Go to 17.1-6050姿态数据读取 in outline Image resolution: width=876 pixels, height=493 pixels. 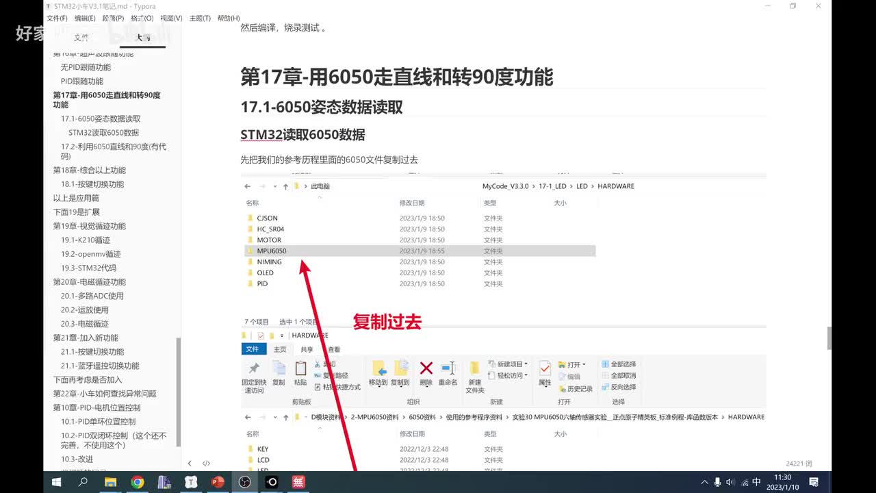[x=101, y=118]
